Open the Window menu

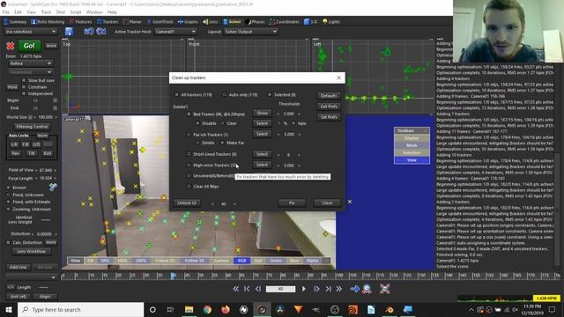pyautogui.click(x=94, y=11)
